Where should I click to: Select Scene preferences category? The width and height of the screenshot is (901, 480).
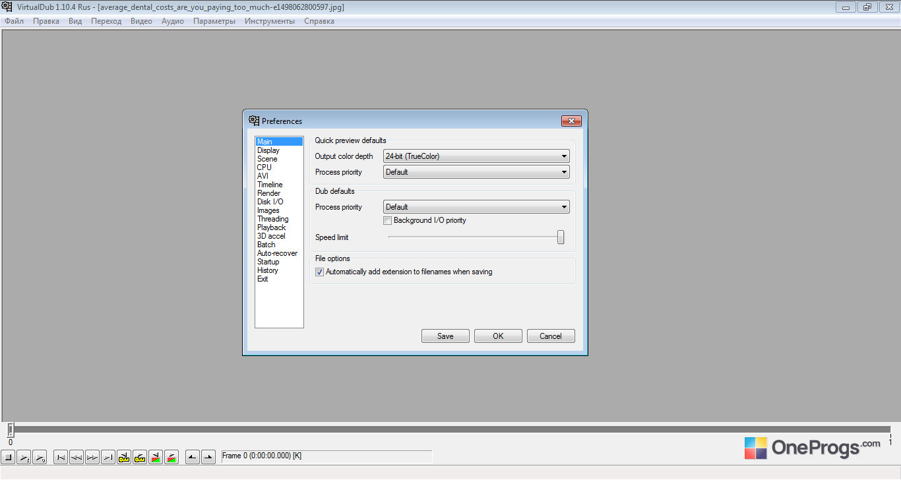(279, 159)
